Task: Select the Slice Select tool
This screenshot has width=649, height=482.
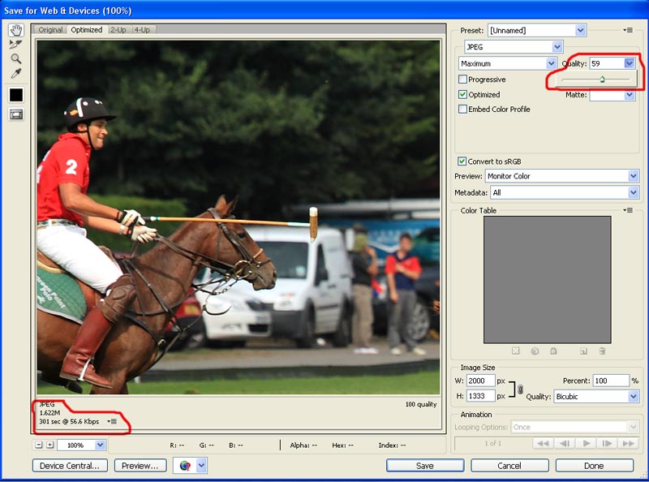Action: click(x=16, y=45)
